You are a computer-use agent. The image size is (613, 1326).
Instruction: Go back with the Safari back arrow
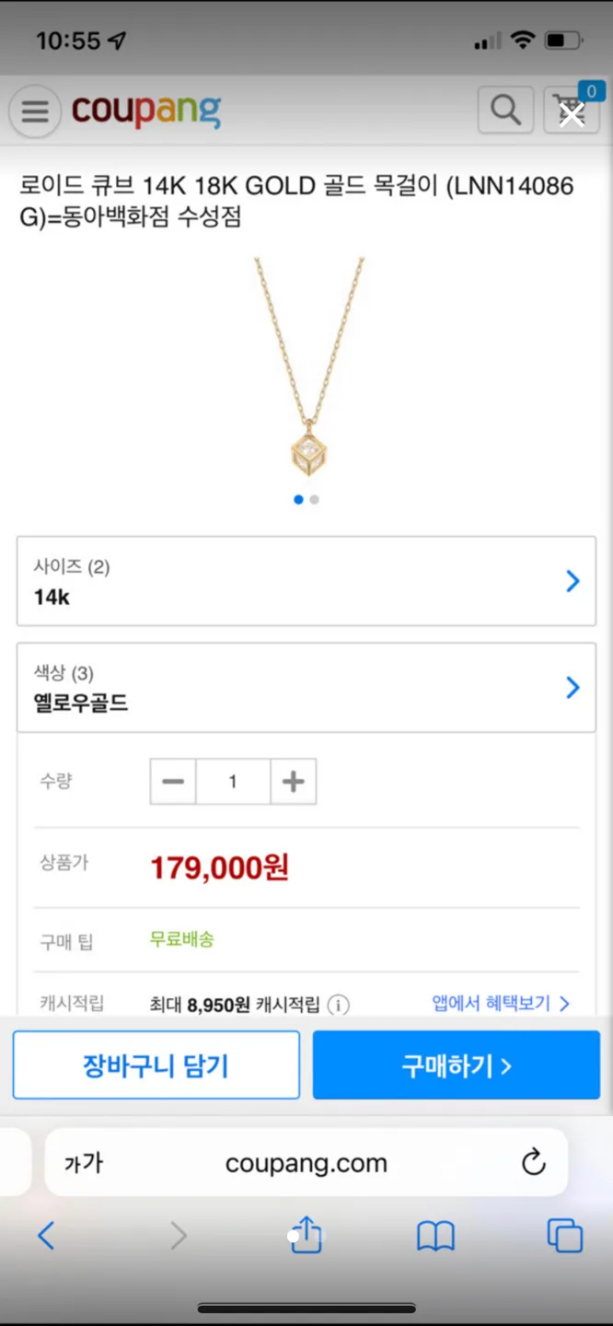click(46, 1235)
